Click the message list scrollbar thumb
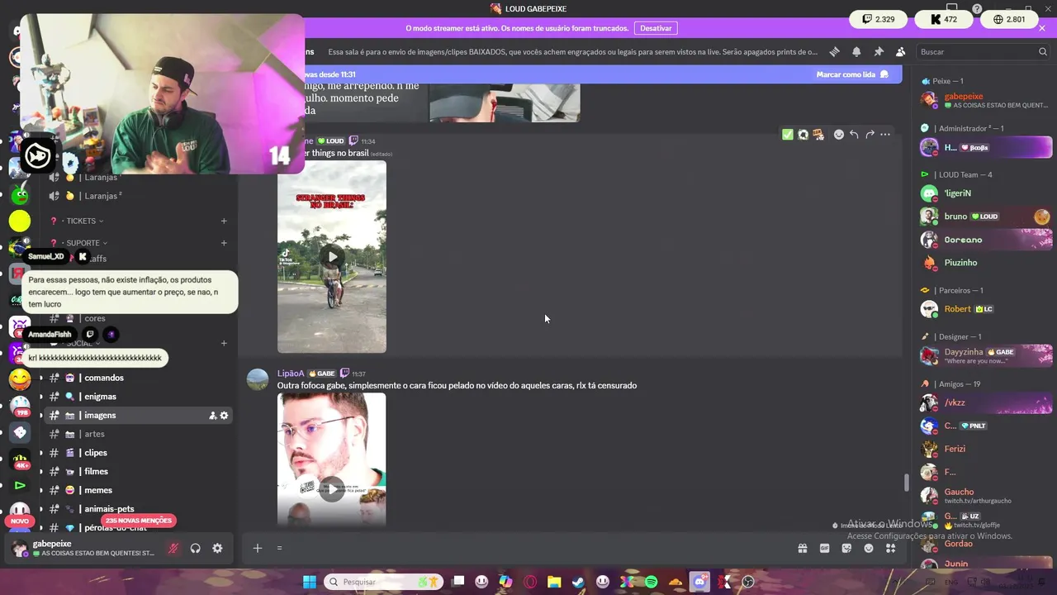The height and width of the screenshot is (595, 1057). 907,482
